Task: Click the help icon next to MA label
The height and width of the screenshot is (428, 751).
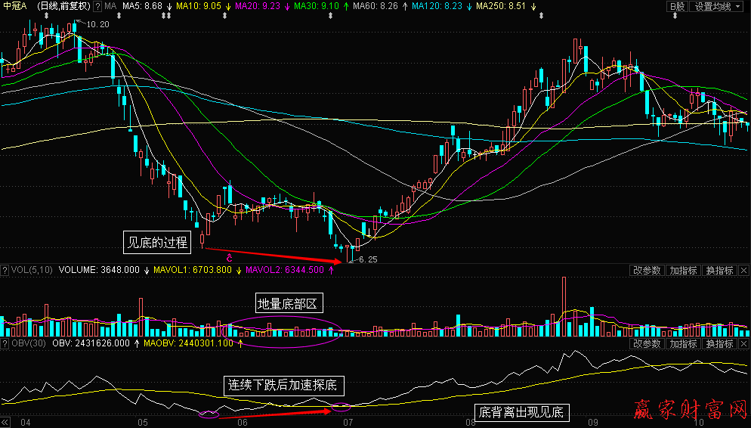Action: (x=97, y=6)
